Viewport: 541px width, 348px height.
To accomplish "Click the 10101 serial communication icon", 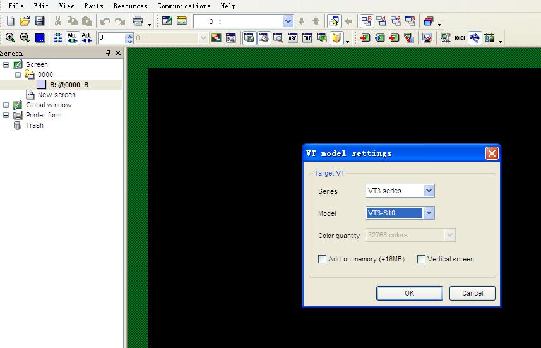I will coord(460,38).
